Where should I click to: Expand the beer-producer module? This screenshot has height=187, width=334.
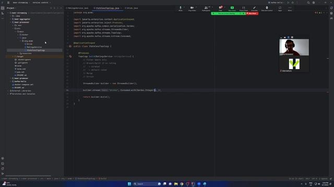tap(10, 78)
